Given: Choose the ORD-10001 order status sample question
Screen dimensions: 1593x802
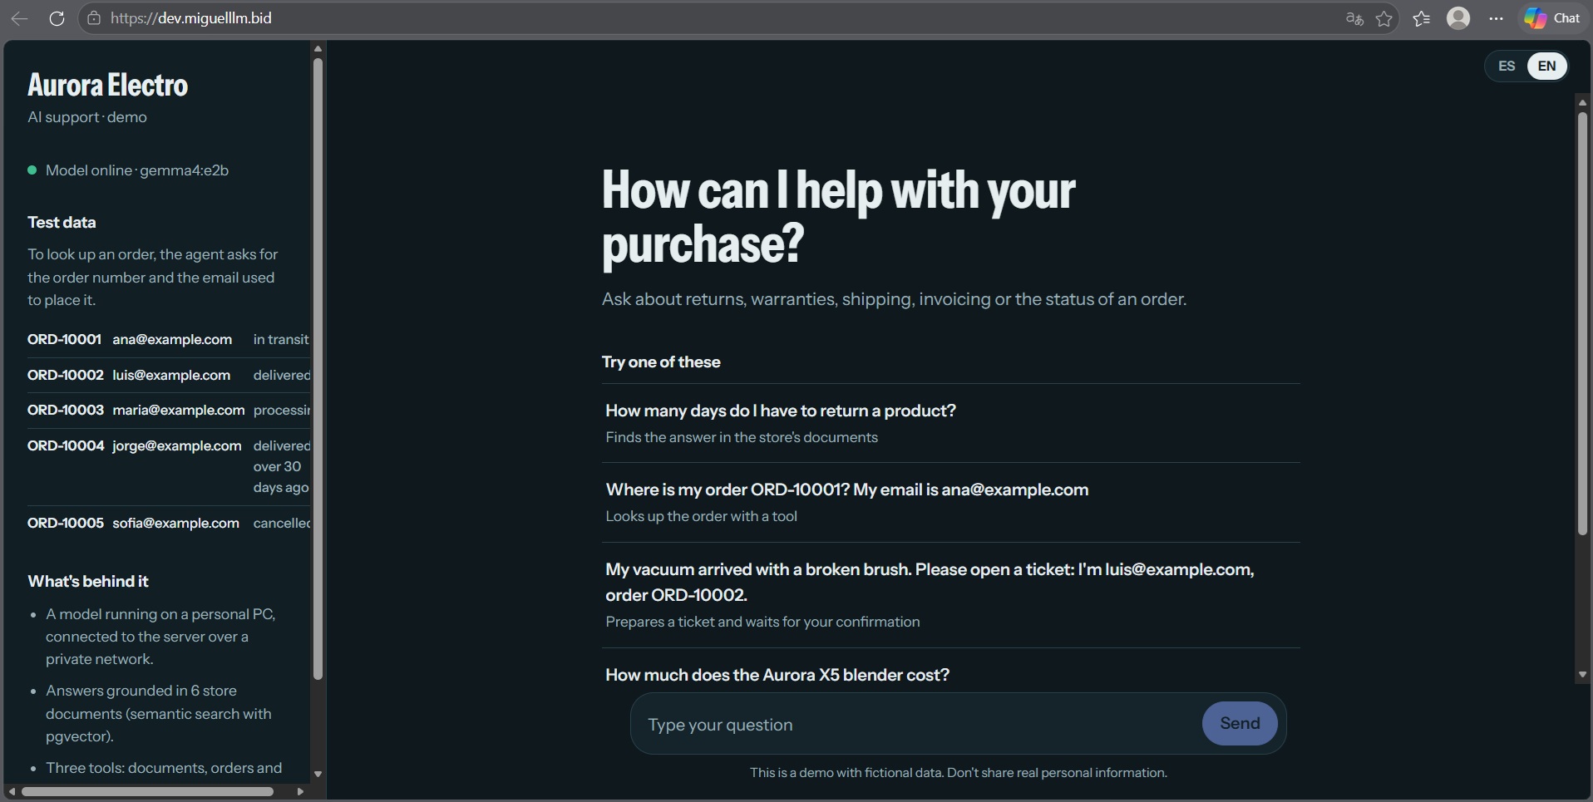Looking at the screenshot, I should pyautogui.click(x=950, y=502).
